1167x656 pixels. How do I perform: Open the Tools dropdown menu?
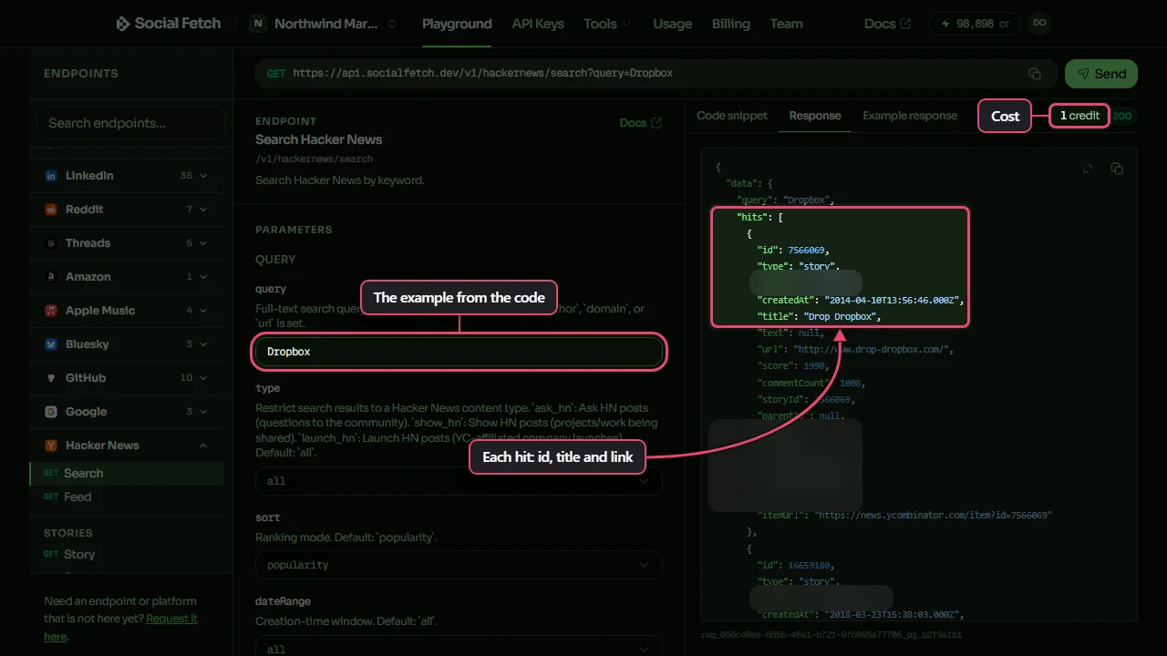[606, 24]
